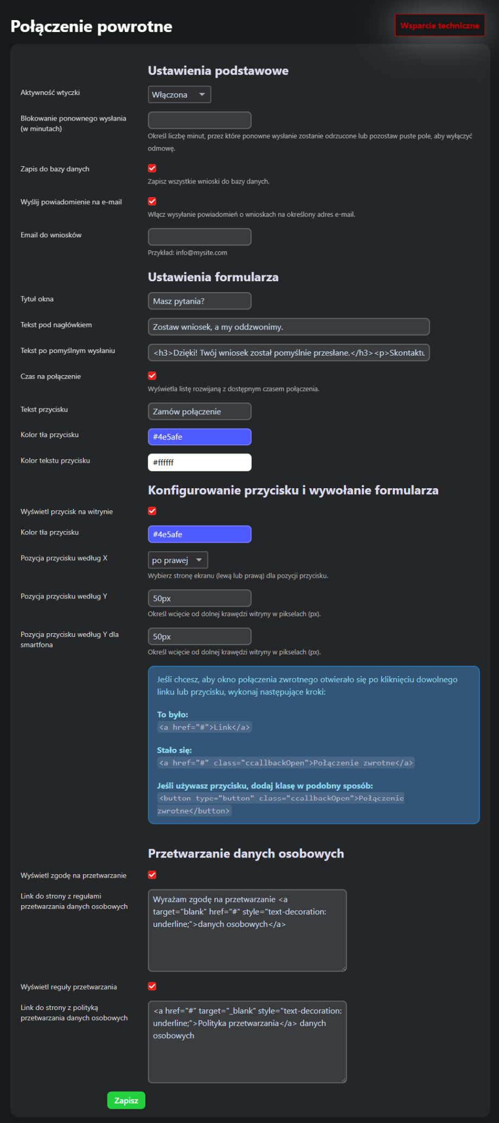Toggle Wyślij powiadomienie na e-mail checkbox
499x1123 pixels.
(x=152, y=201)
